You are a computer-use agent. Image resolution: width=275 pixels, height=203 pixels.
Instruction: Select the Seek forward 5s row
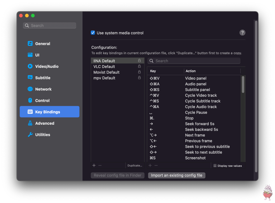194,124
